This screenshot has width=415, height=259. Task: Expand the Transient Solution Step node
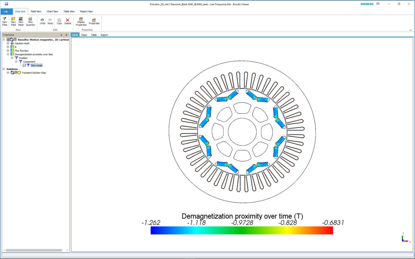tap(8, 72)
